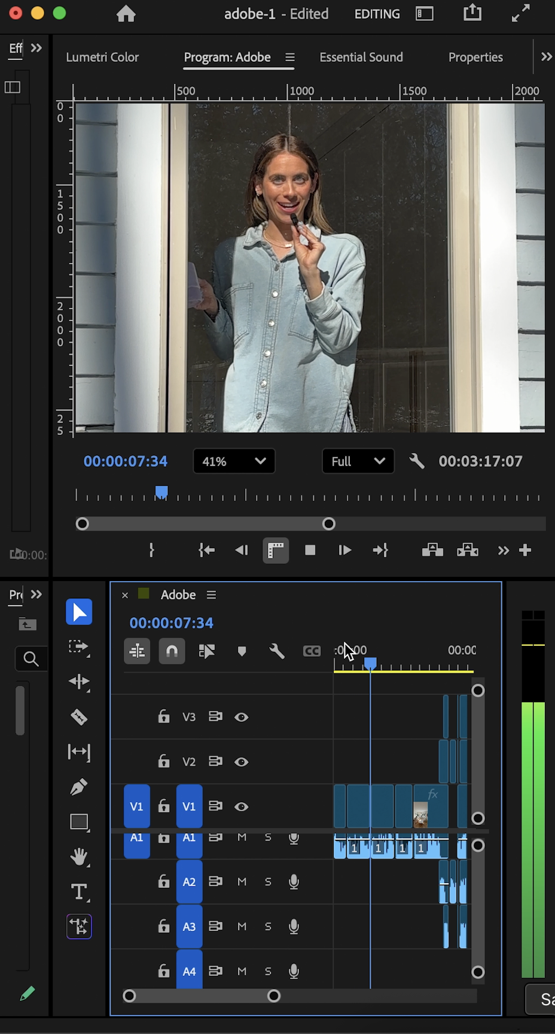The image size is (555, 1034).
Task: Open the workspaces layout icon
Action: pyautogui.click(x=425, y=14)
